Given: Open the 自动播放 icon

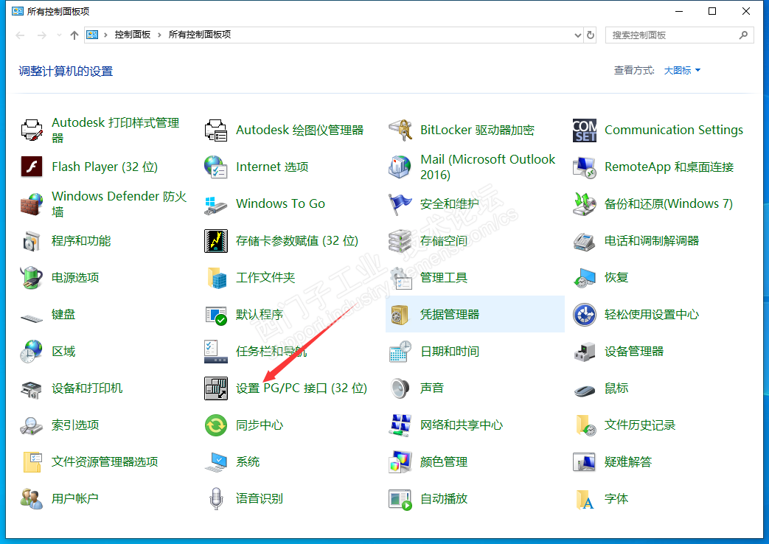Looking at the screenshot, I should (x=400, y=498).
